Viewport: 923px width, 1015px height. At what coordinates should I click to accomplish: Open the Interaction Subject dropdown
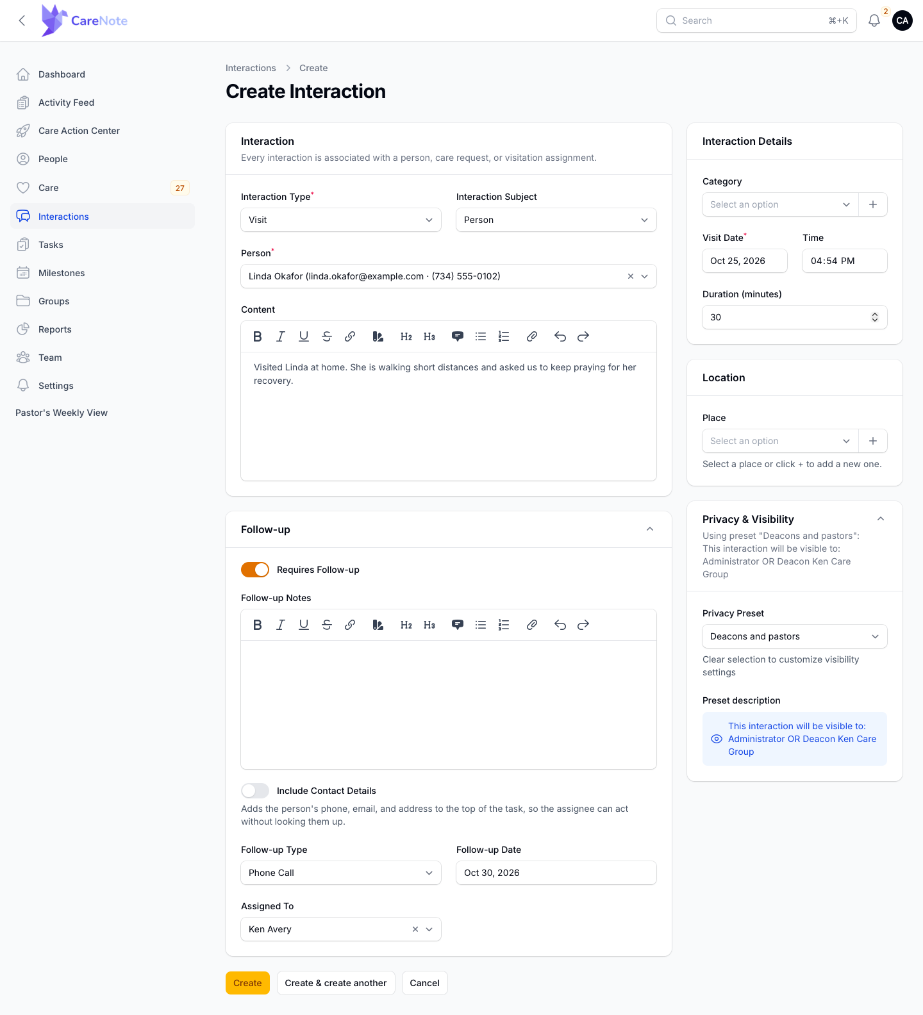click(x=556, y=220)
